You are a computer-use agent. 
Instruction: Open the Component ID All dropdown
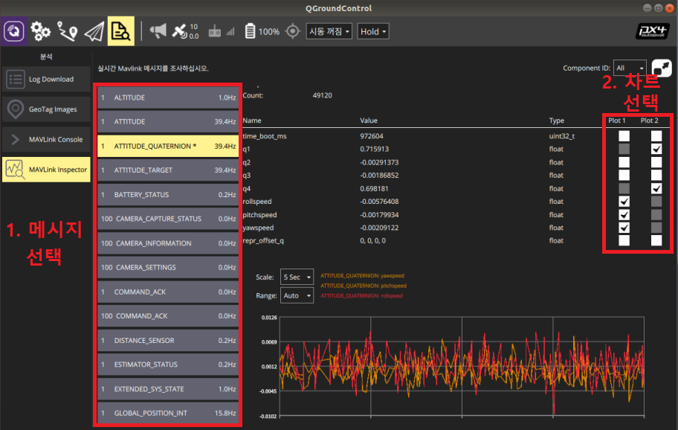point(630,68)
